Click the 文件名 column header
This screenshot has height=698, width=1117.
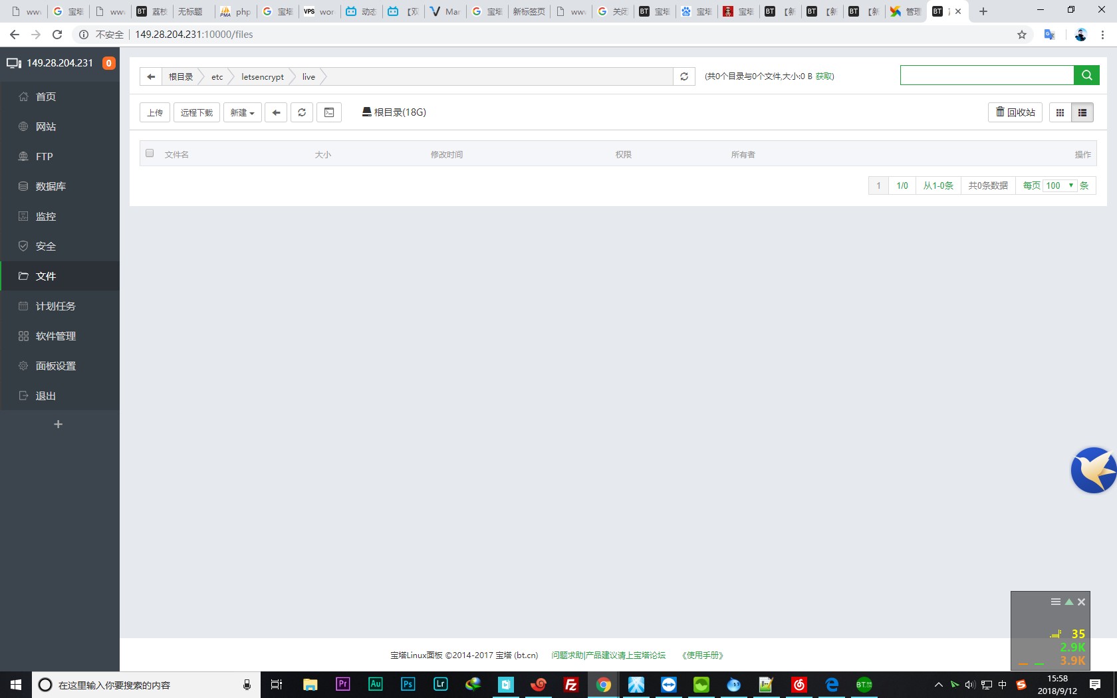(177, 154)
